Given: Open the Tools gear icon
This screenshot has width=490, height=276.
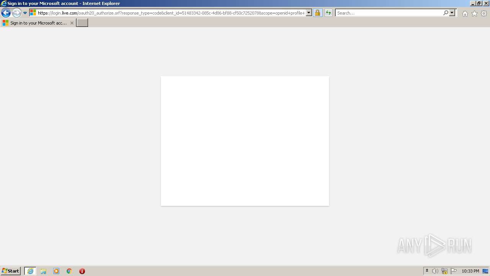Looking at the screenshot, I should pyautogui.click(x=484, y=13).
